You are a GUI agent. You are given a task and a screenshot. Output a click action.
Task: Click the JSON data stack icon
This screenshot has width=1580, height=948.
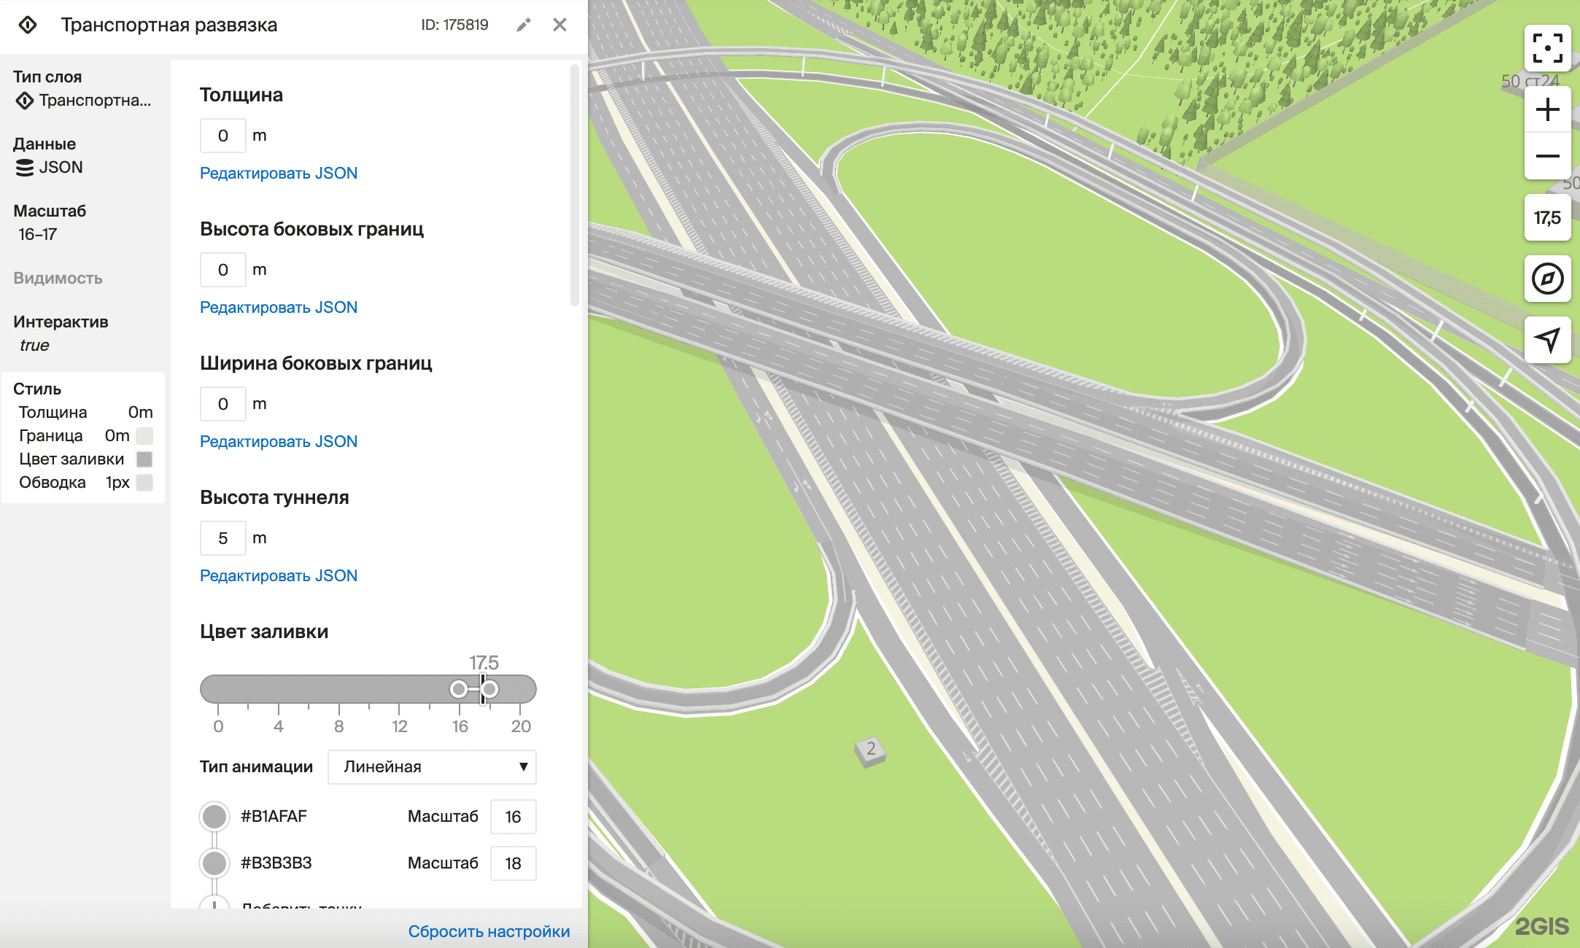coord(25,168)
